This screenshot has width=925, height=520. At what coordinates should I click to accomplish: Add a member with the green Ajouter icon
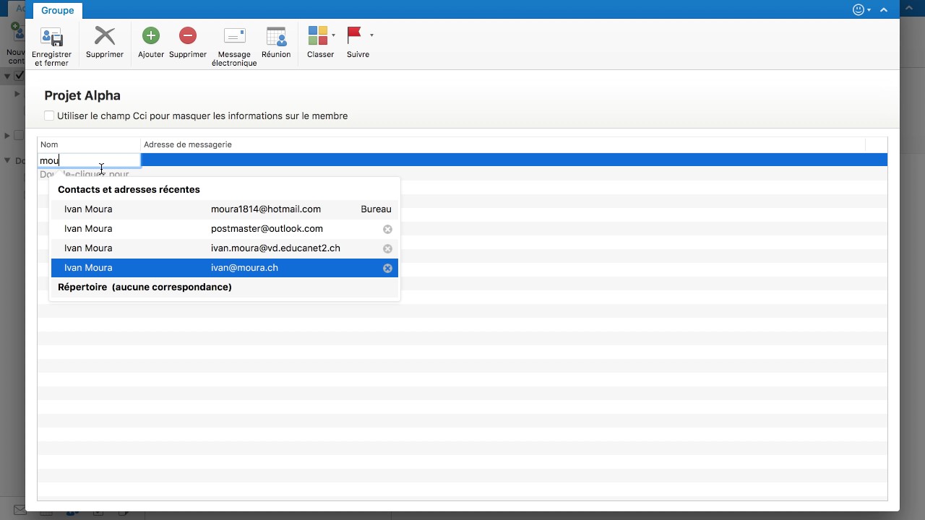click(151, 35)
